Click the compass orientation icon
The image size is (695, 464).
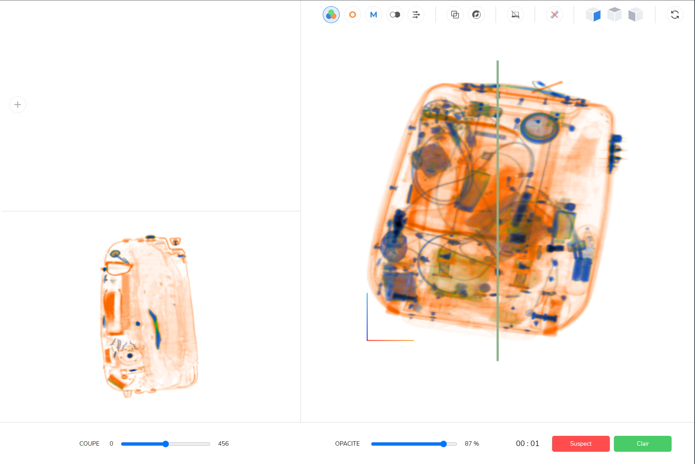(x=476, y=15)
